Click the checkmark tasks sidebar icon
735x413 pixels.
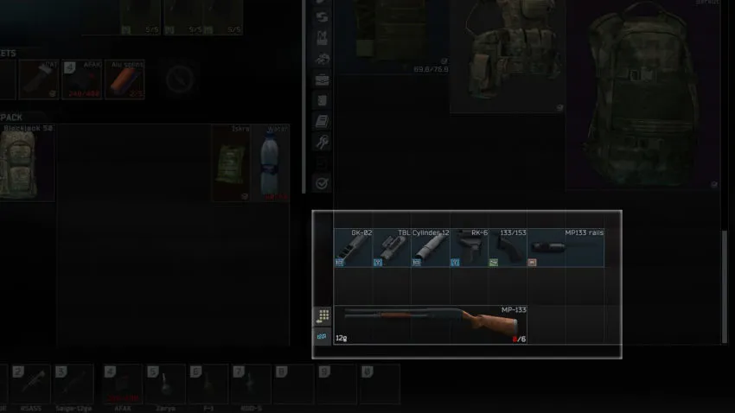click(322, 183)
